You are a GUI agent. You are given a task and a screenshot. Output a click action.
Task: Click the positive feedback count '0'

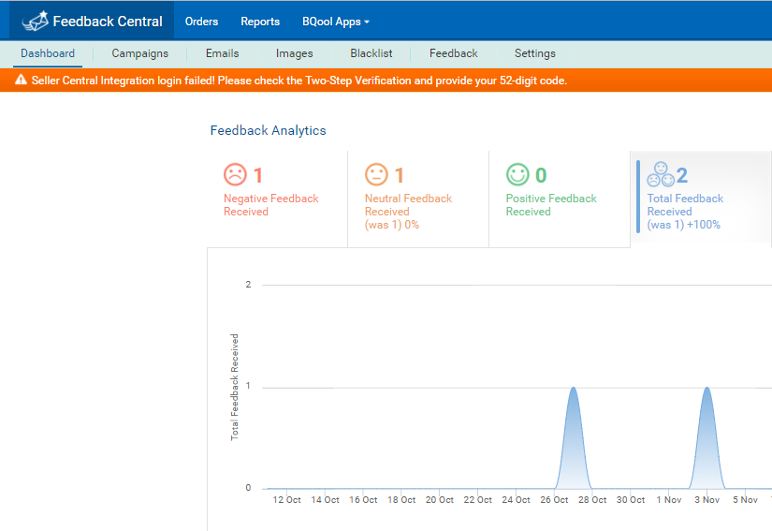541,175
